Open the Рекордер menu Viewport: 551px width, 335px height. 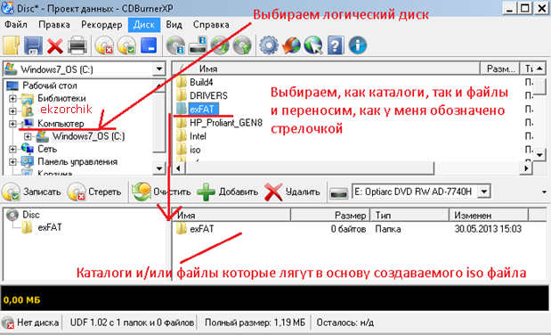(101, 25)
